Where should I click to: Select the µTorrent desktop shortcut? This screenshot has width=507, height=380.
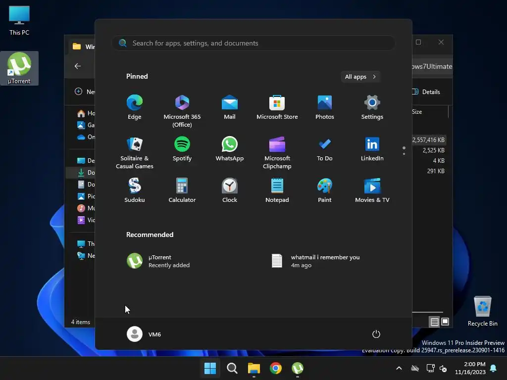[x=19, y=68]
